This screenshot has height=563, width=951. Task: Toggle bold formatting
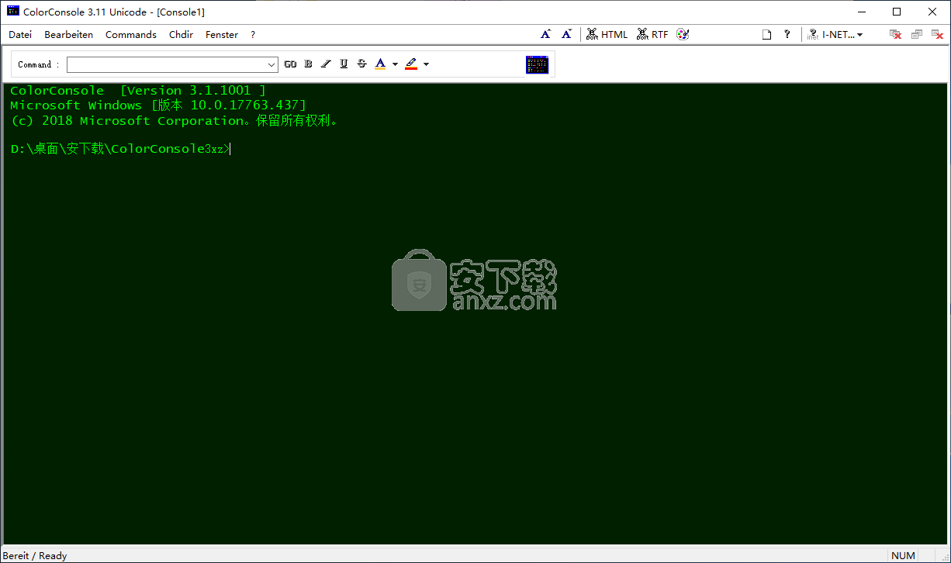(x=308, y=64)
